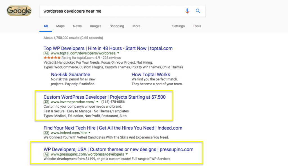
Task: Select the All results tab
Action: 46,26
